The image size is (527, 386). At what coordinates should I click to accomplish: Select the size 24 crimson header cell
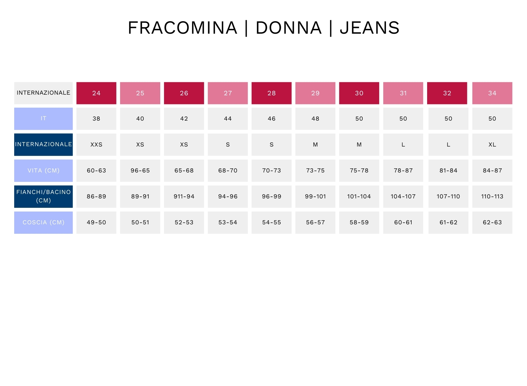(x=96, y=93)
